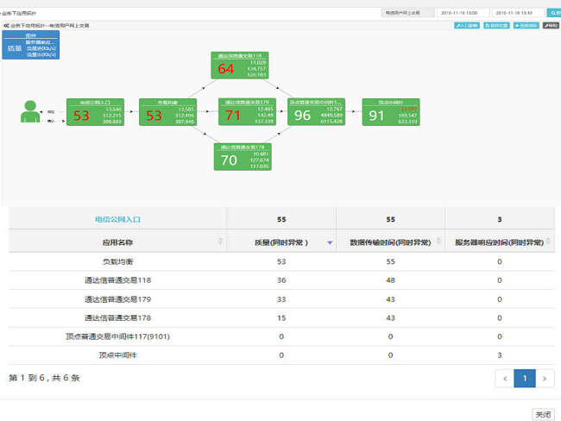Go to page 1 in pagination
Viewport: 561px width, 421px height.
click(525, 379)
